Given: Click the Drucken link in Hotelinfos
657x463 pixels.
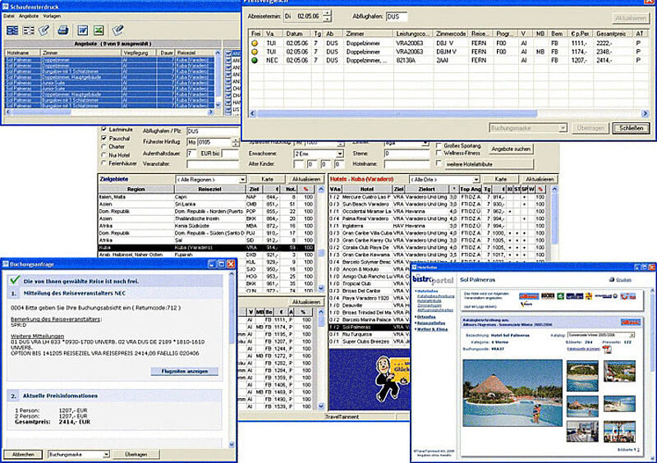Looking at the screenshot, I should pos(623,279).
